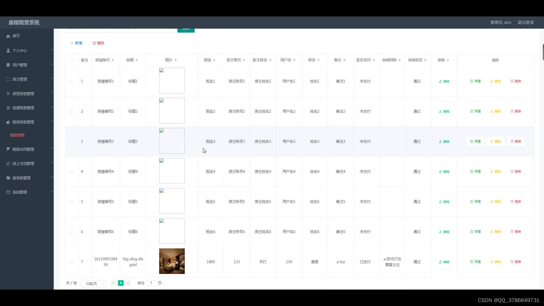Expand 房主管理 menu chevron
Screen dimensions: 544x306
pyautogui.click(x=51, y=78)
